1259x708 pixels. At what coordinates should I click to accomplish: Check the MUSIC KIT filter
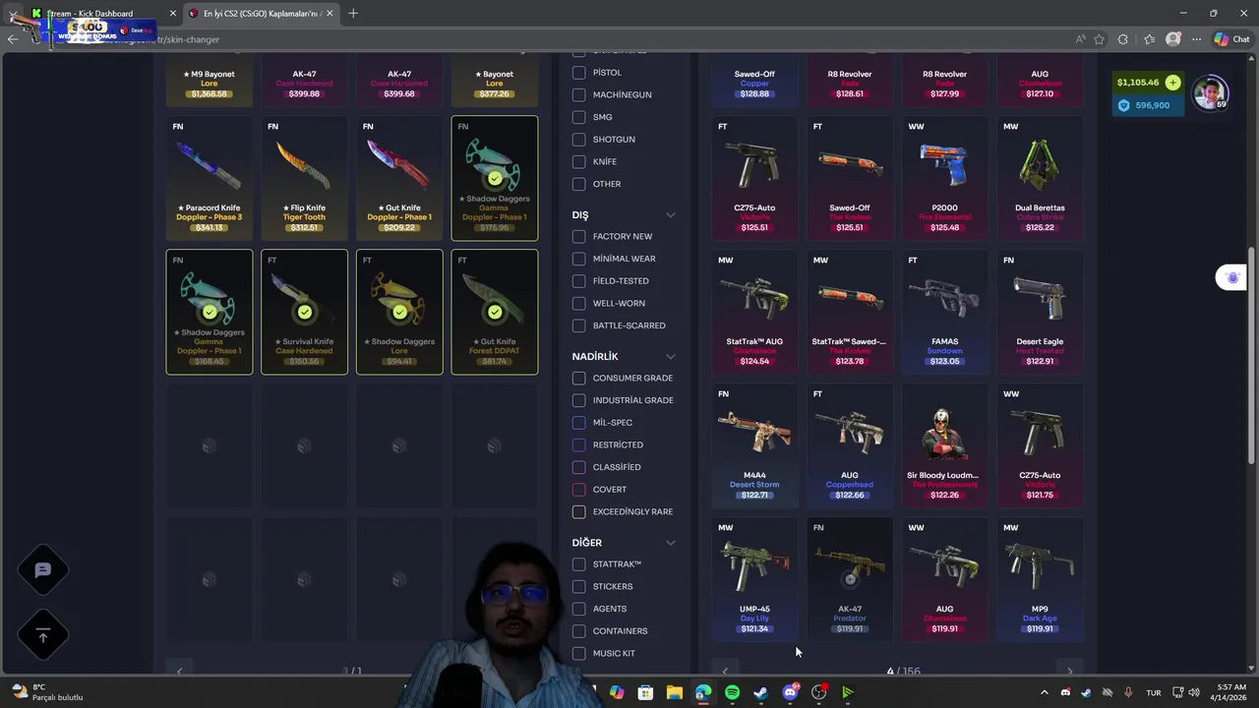578,653
